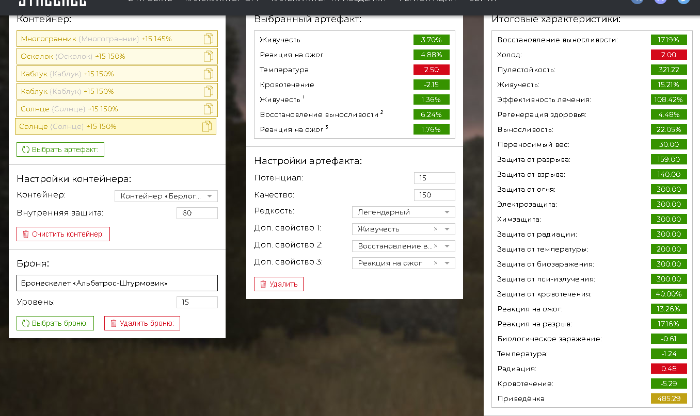Select the Осколок artifact row in the container

[x=103, y=56]
